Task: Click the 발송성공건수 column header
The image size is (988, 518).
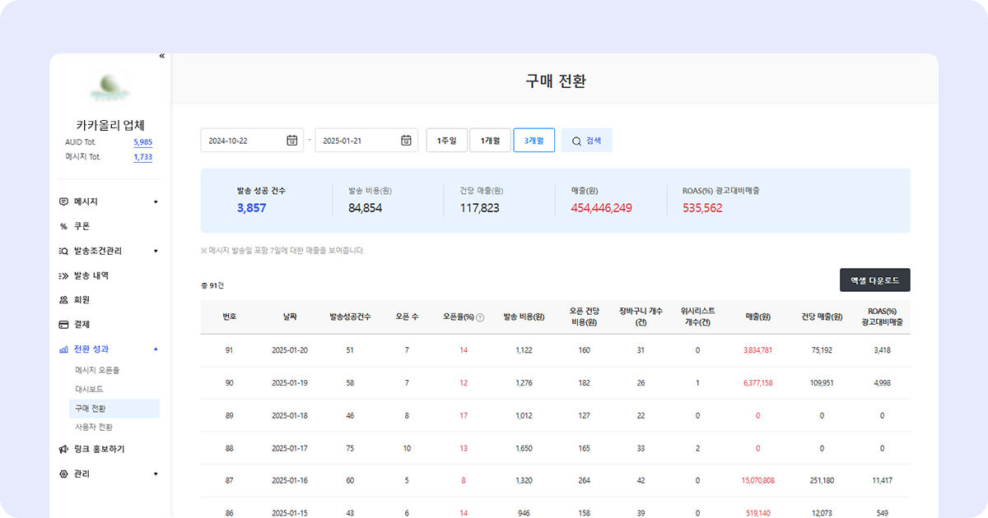Action: click(350, 317)
